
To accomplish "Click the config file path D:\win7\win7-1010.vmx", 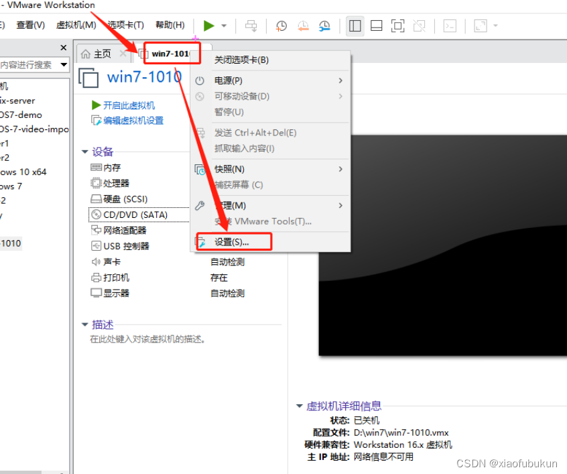I will point(401,432).
